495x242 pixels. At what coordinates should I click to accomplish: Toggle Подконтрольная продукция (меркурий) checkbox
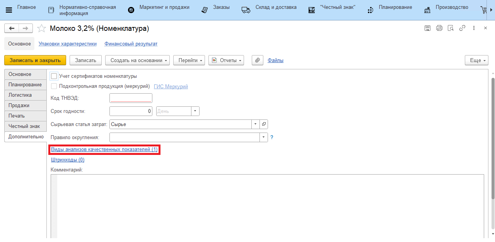[54, 87]
